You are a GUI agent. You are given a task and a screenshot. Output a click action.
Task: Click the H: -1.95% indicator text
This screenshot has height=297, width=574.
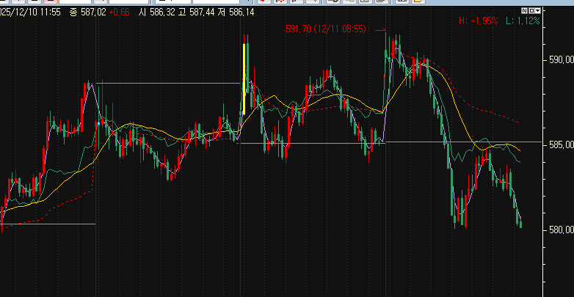[x=478, y=21]
